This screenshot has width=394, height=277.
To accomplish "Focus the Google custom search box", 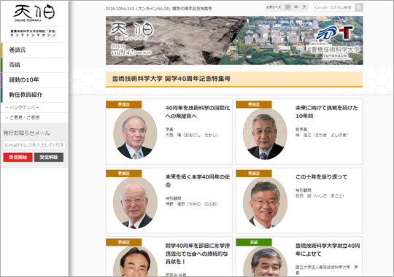I will [334, 7].
